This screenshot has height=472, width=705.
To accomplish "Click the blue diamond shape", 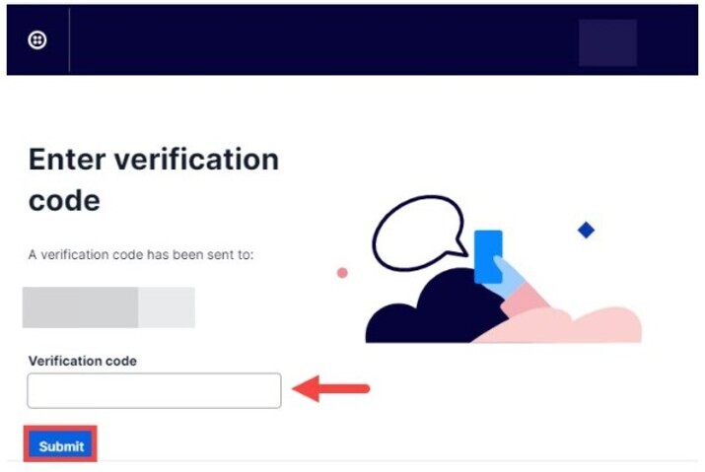I will (x=586, y=230).
